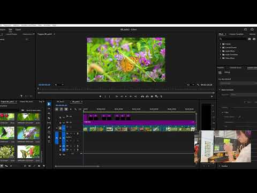Open the Workspaces icon at top right

(x=246, y=29)
